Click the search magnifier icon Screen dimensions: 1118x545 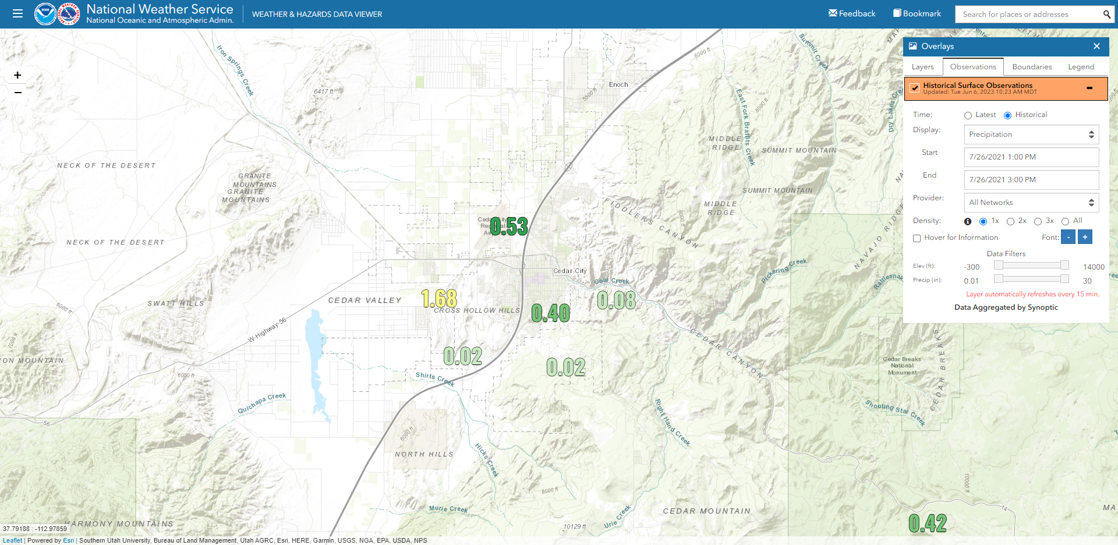(1106, 14)
